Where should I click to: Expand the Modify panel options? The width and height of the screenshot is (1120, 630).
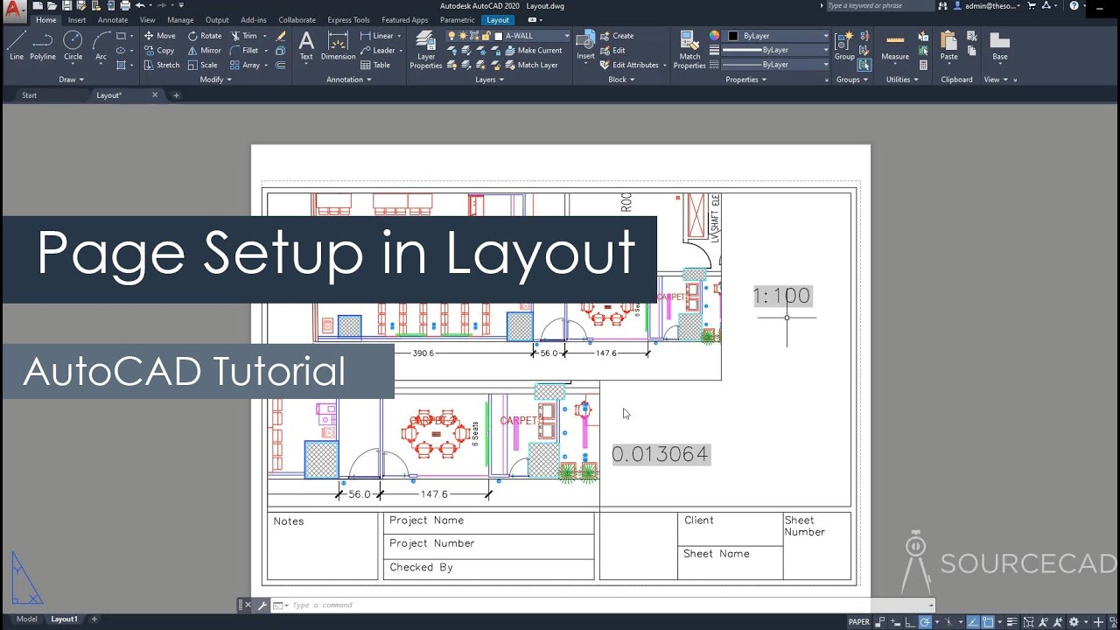pyautogui.click(x=215, y=80)
